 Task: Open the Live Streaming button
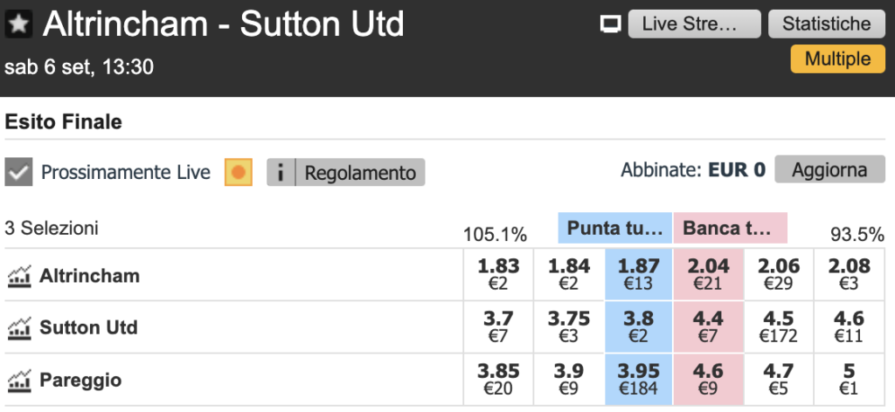coord(695,24)
